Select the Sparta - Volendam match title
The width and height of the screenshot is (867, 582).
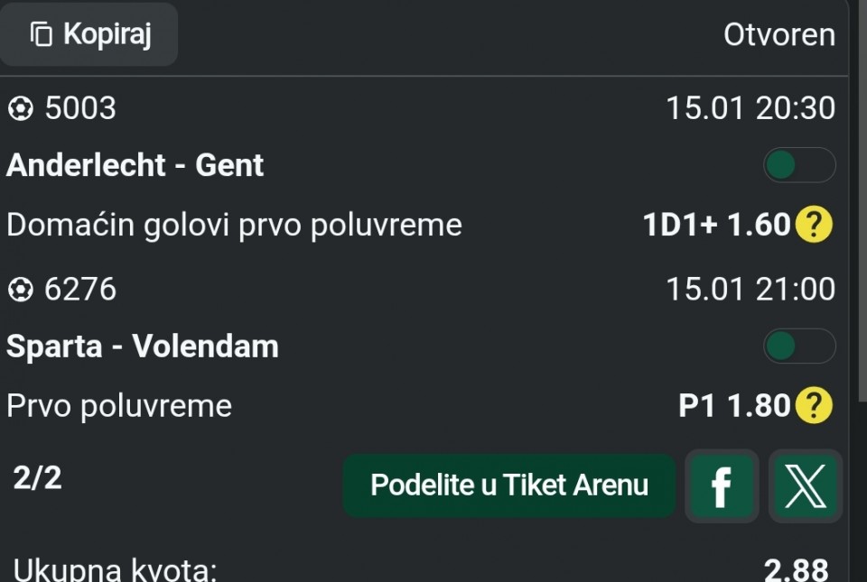143,346
